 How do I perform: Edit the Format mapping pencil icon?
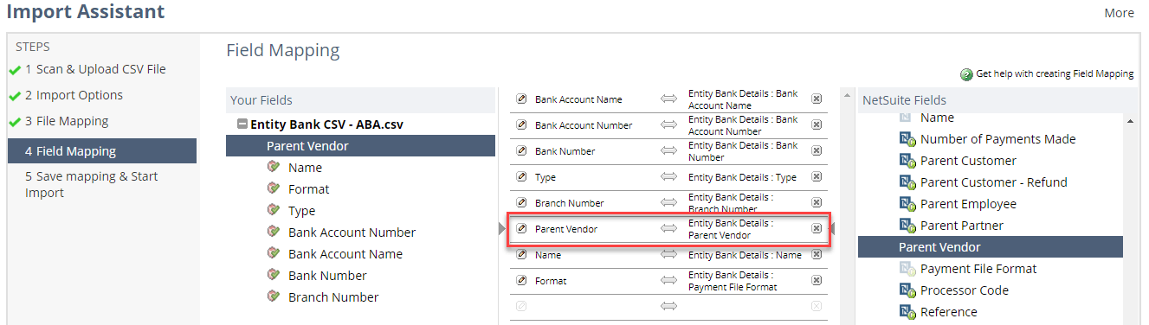pyautogui.click(x=521, y=281)
